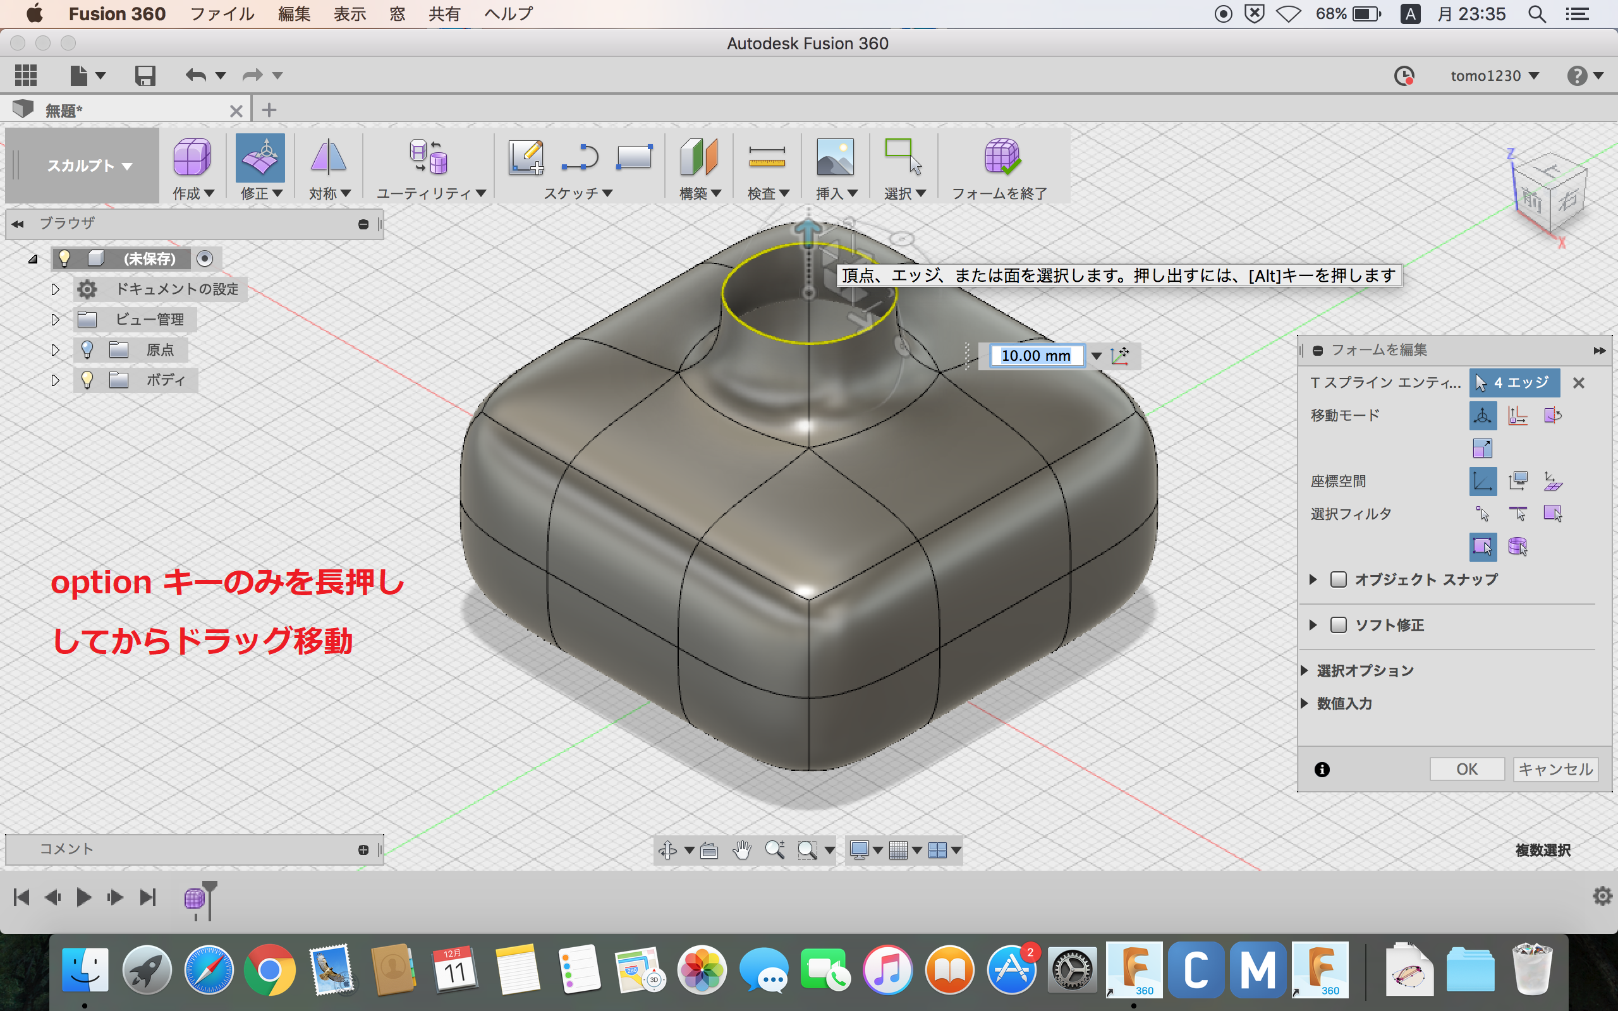Click the Measure ruler icon under 検査

pos(767,158)
